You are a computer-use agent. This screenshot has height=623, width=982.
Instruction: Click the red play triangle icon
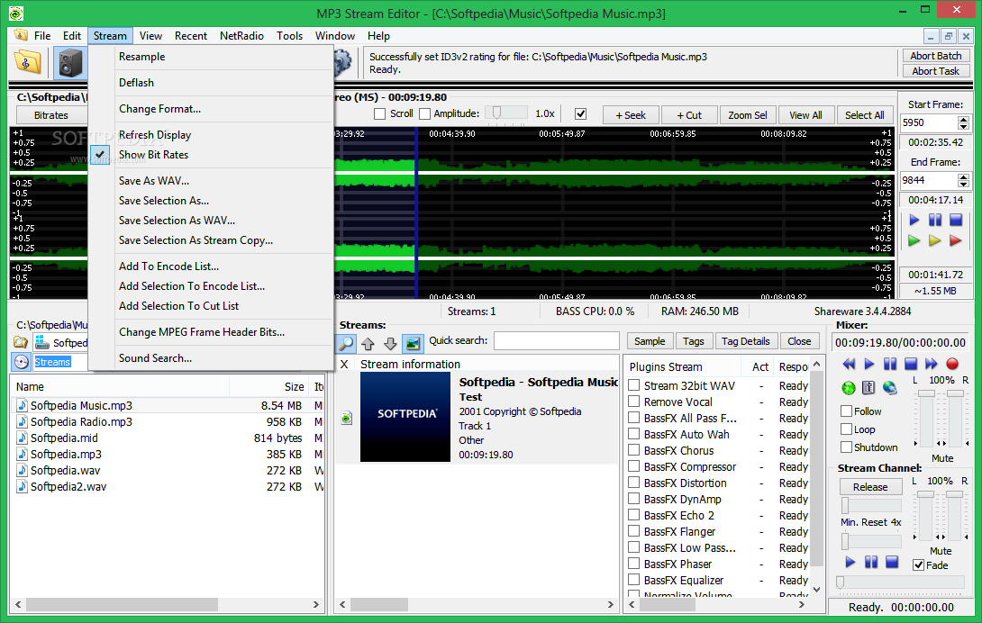(x=955, y=240)
